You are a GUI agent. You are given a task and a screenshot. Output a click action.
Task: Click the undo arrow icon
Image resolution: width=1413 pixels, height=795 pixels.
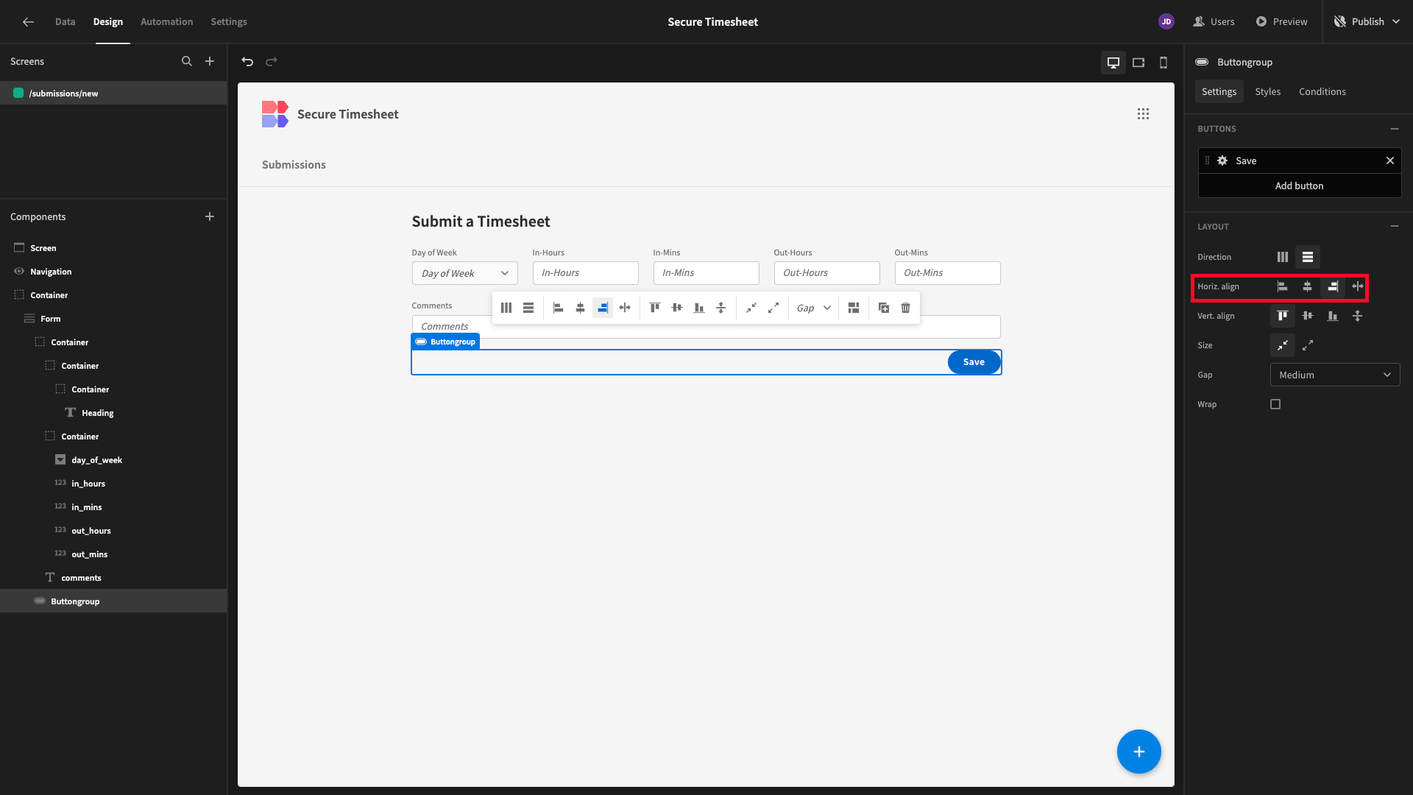(247, 62)
